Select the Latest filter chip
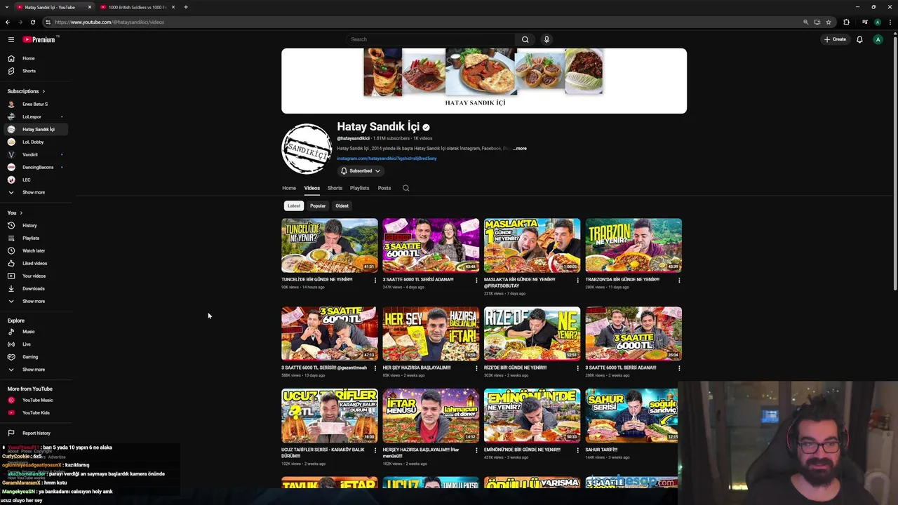This screenshot has width=898, height=505. [294, 206]
